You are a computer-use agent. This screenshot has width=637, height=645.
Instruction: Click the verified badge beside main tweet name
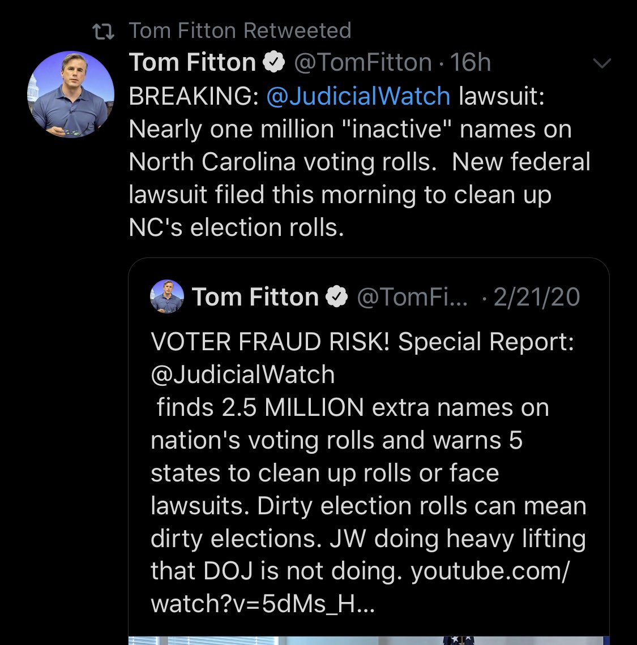275,63
